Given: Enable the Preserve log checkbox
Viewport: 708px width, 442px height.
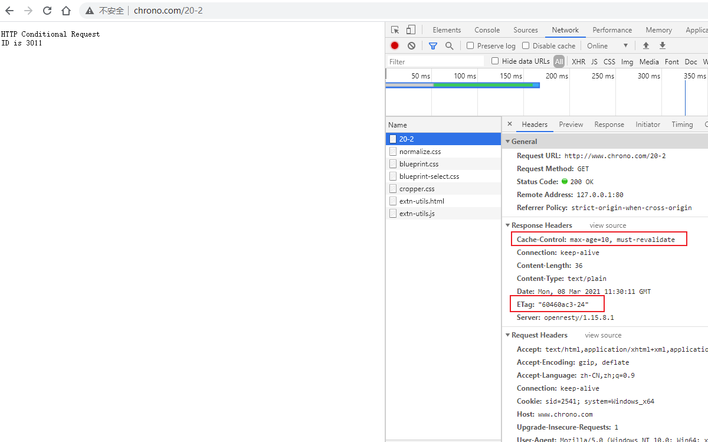Looking at the screenshot, I should click(x=470, y=45).
